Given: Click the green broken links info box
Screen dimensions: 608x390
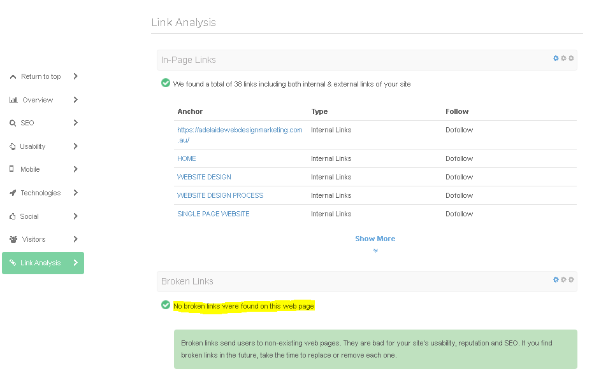Looking at the screenshot, I should [375, 349].
